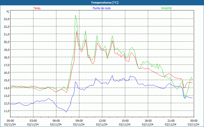Click the red Temp. peak near 09:00
204x127 pixels.
pos(77,31)
